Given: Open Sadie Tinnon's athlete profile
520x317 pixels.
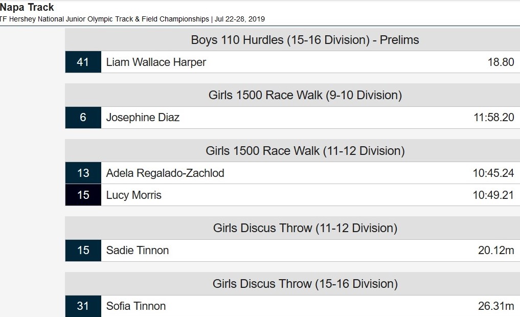Looking at the screenshot, I should 138,251.
